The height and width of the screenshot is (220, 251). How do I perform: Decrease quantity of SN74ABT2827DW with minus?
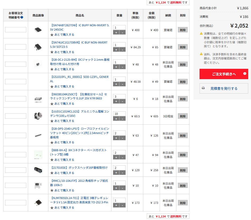pos(122,33)
